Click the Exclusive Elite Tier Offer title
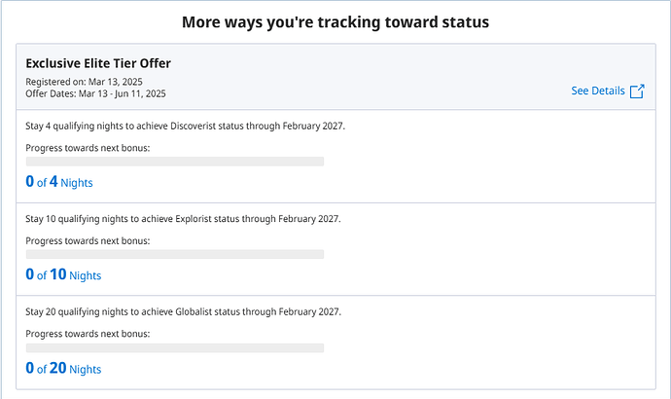This screenshot has width=671, height=399. (98, 63)
